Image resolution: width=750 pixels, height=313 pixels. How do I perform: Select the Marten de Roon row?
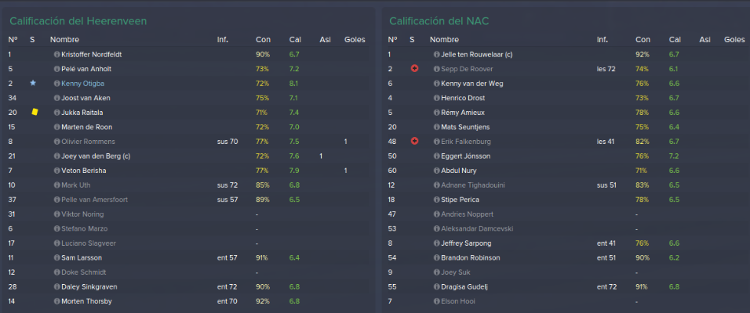(187, 127)
